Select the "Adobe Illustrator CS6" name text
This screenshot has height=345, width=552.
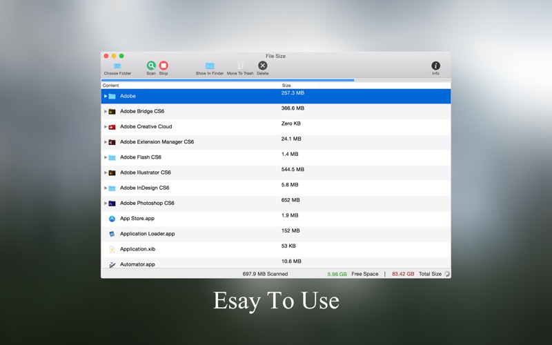tap(146, 172)
